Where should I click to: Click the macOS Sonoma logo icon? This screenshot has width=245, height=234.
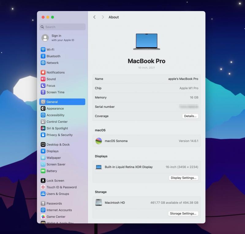point(99,141)
